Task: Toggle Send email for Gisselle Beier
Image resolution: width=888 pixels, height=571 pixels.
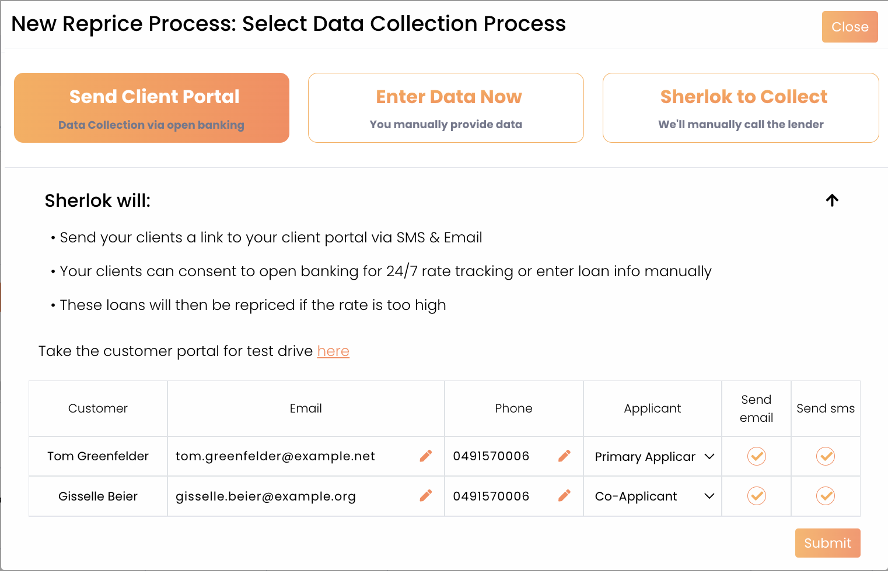Action: click(x=756, y=496)
